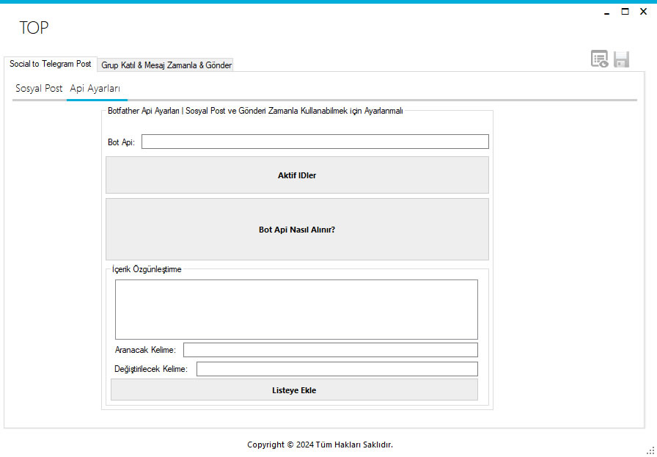Click the Botfather Api Ayarları group heading
Image resolution: width=657 pixels, height=457 pixels.
[255, 111]
